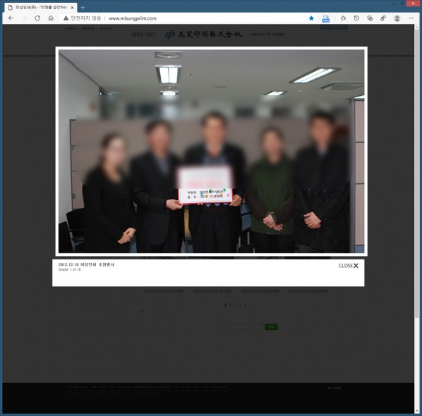Open the browser history icon
Screen dimensions: 422x416
[x=356, y=18]
